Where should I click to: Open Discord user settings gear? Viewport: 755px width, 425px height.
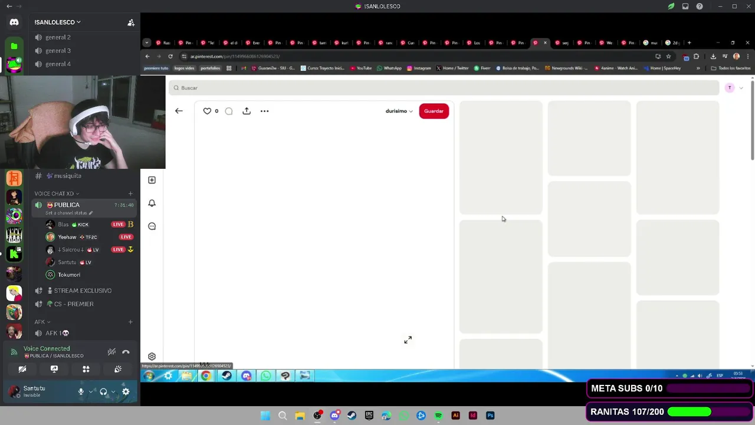pos(126,391)
